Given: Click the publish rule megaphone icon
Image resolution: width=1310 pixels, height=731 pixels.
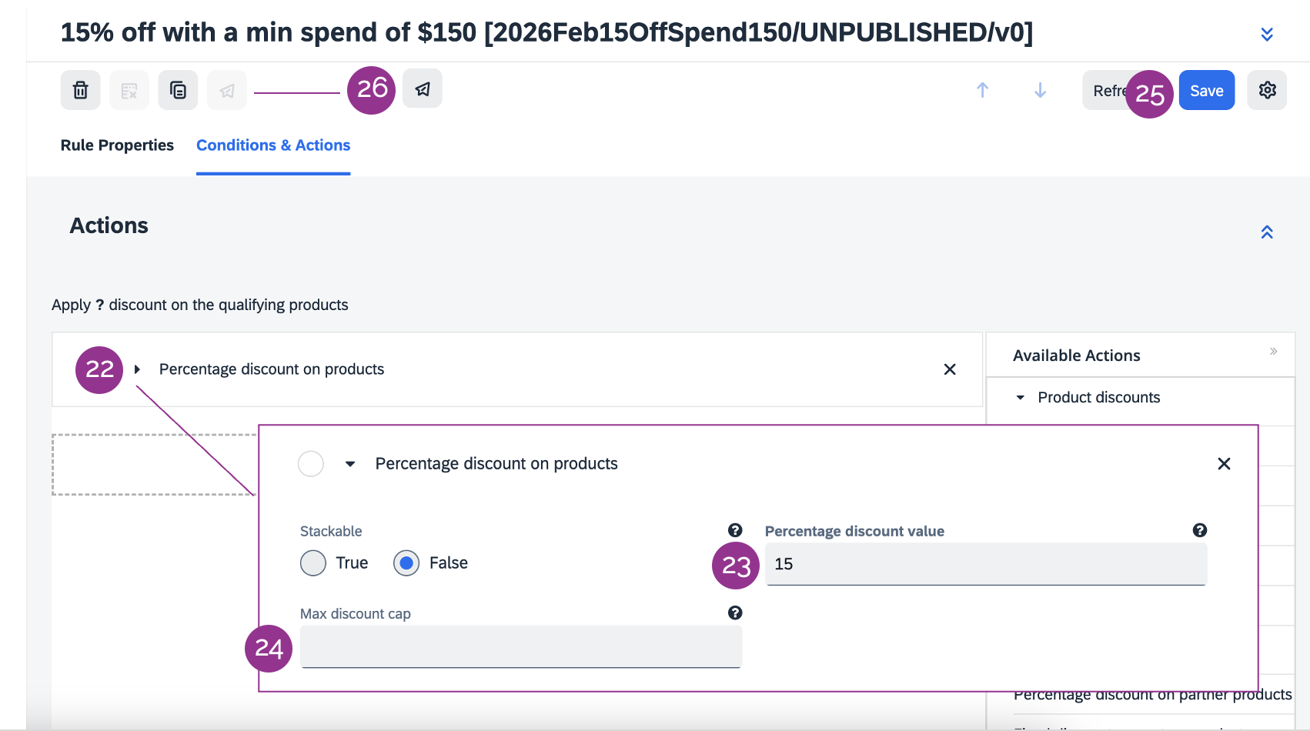Looking at the screenshot, I should pos(422,89).
